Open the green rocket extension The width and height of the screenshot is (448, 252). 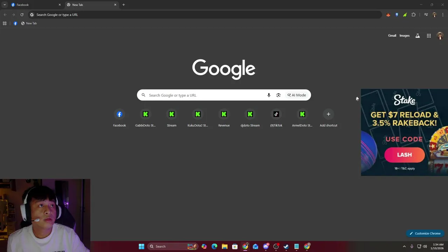(405, 15)
